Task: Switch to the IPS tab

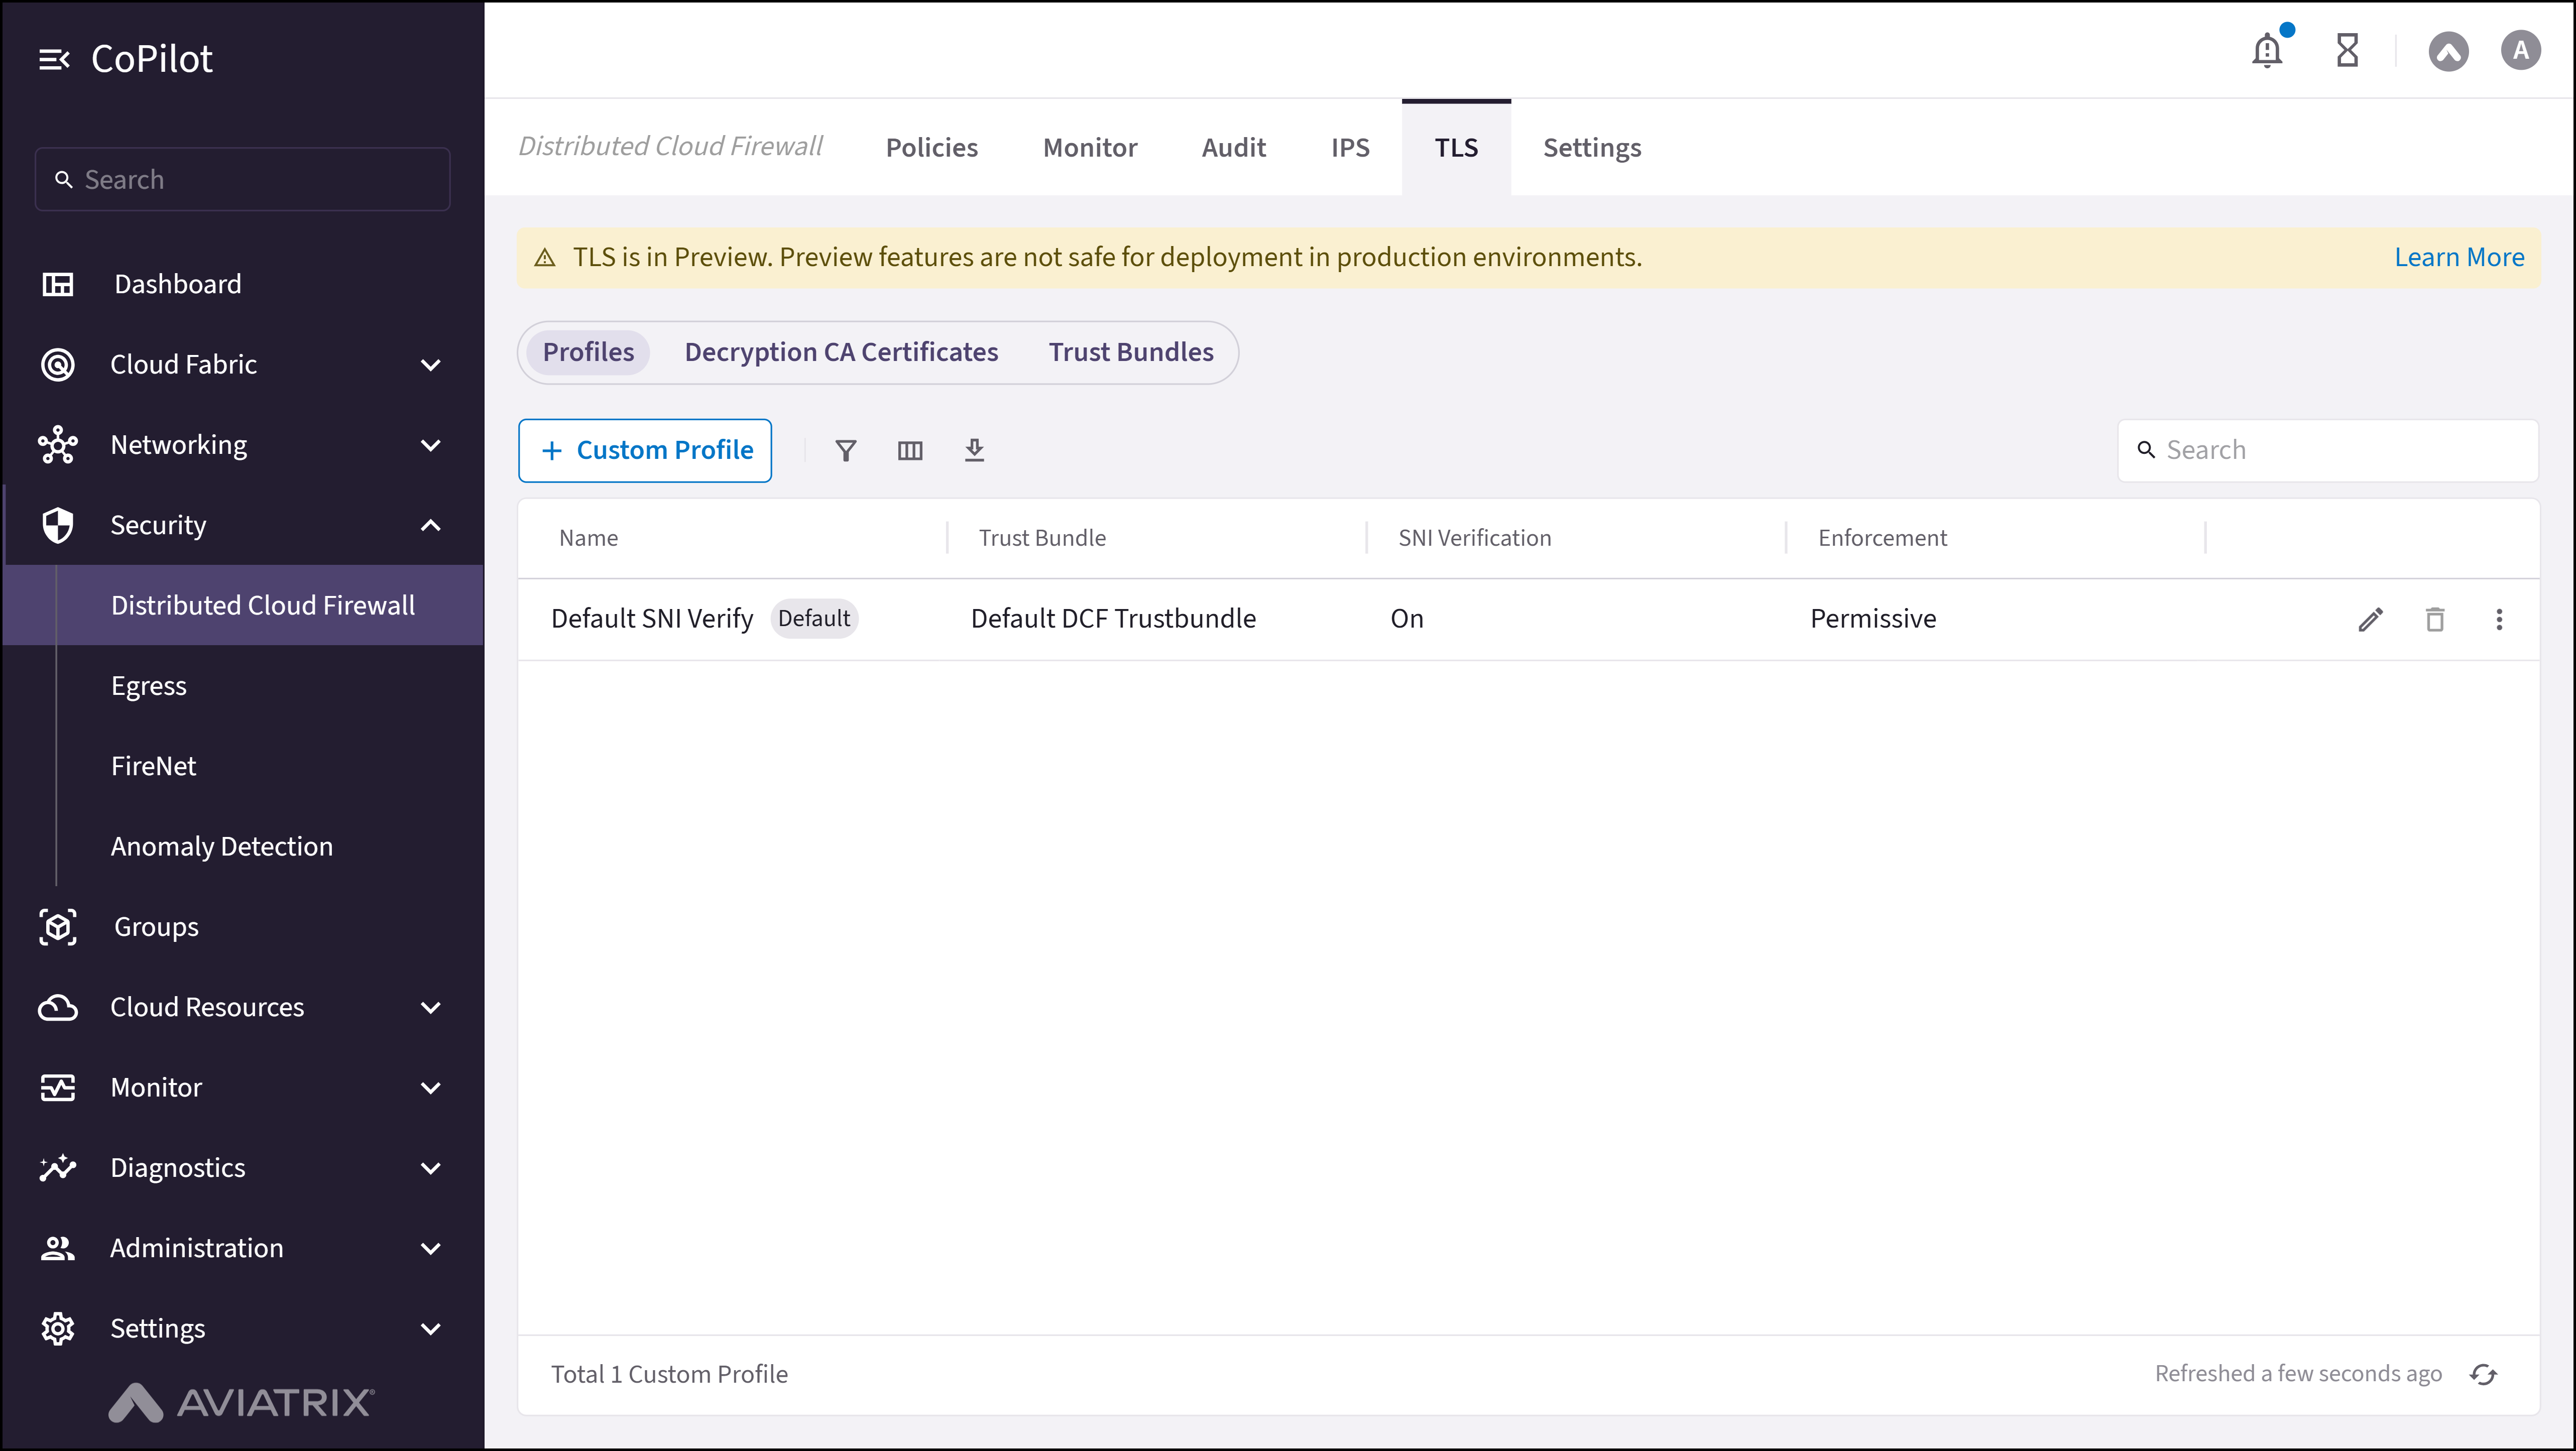Action: [x=1350, y=148]
